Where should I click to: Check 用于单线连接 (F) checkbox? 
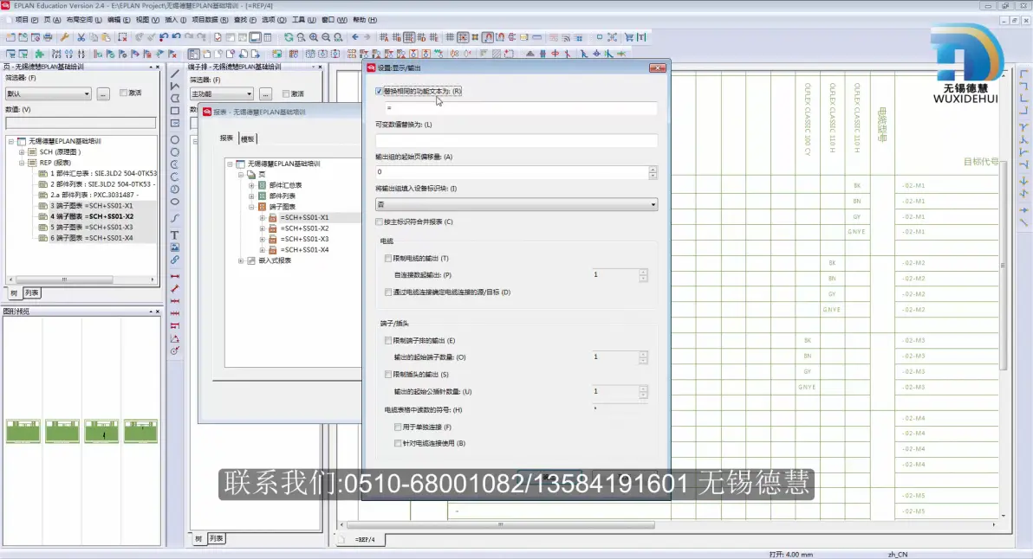point(398,427)
